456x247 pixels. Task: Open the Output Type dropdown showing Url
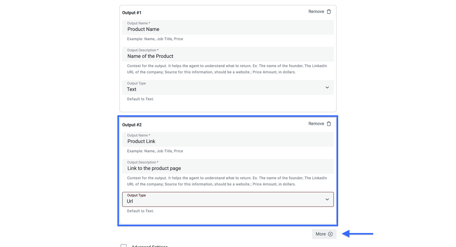[x=228, y=199]
